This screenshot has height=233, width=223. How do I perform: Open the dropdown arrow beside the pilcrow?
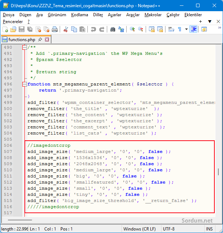click(x=186, y=29)
